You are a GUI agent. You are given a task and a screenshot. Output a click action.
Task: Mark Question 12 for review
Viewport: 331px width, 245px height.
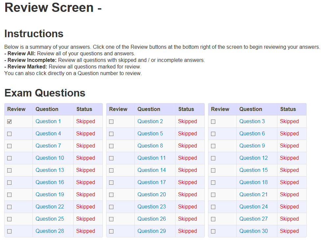coord(213,158)
